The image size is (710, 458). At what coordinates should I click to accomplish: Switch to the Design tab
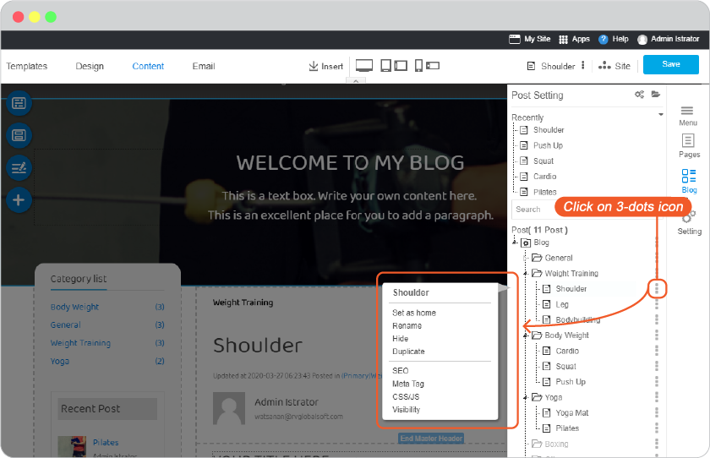(90, 66)
